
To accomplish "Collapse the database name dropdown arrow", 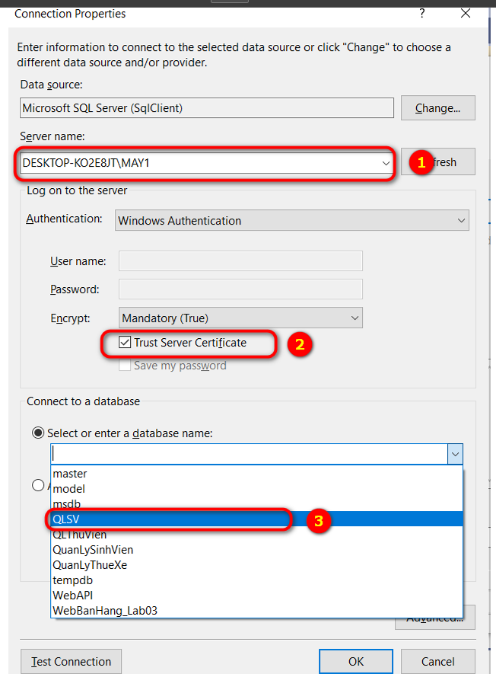I will [454, 455].
